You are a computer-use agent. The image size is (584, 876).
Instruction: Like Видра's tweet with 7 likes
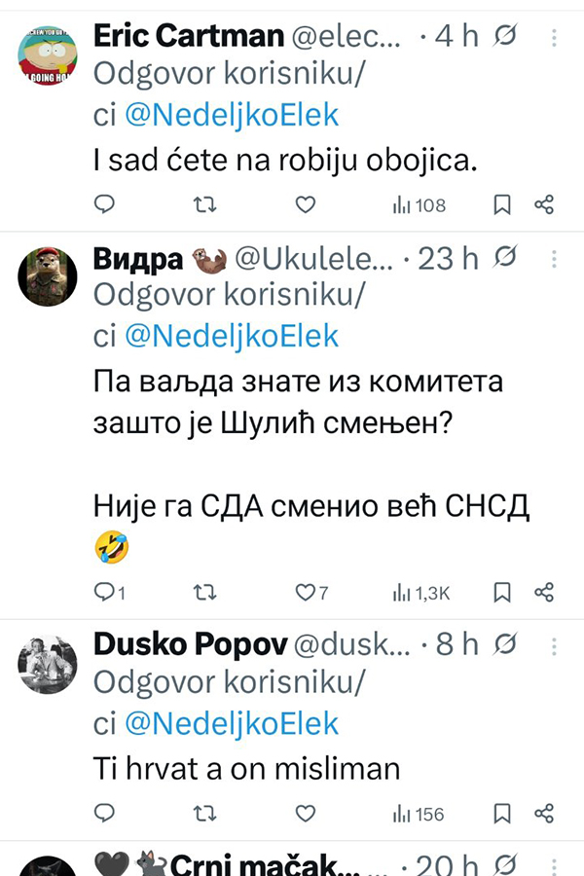tap(306, 592)
